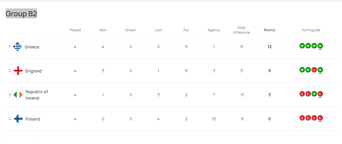Image resolution: width=342 pixels, height=144 pixels.
Task: Open the Finland team link
Action: [x=33, y=119]
